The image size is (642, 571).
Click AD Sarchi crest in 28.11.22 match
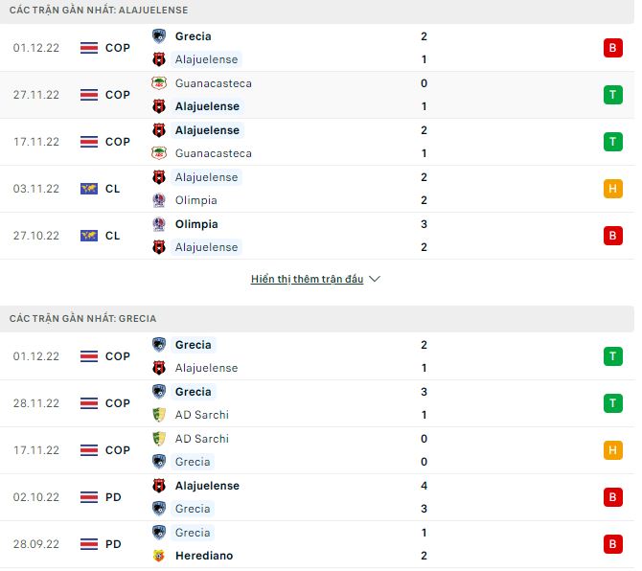point(159,415)
